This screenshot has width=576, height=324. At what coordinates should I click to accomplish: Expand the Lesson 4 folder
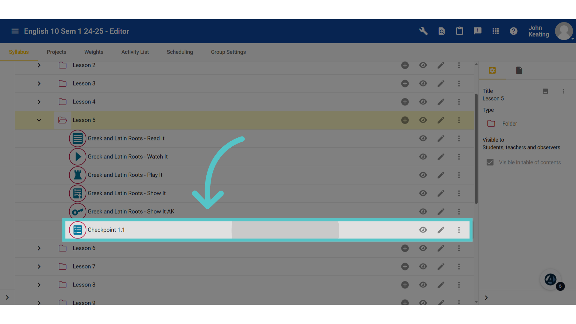click(x=39, y=102)
